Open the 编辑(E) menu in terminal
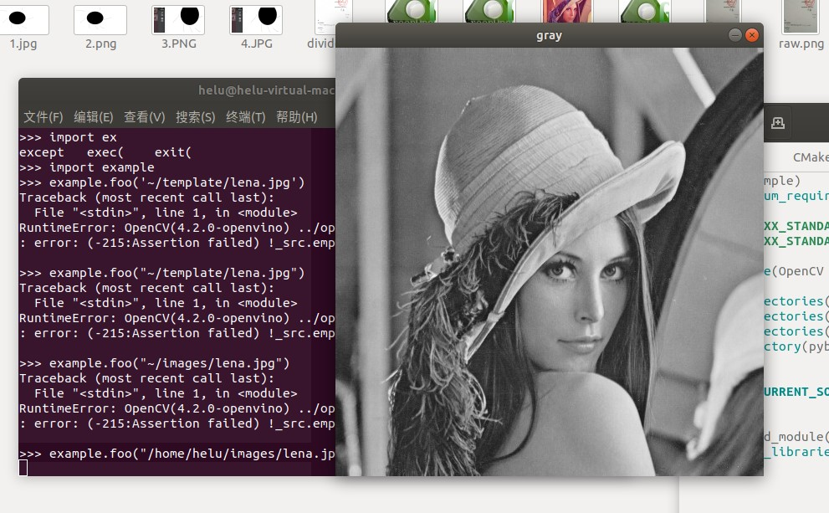Viewport: 829px width, 513px height. pyautogui.click(x=94, y=117)
